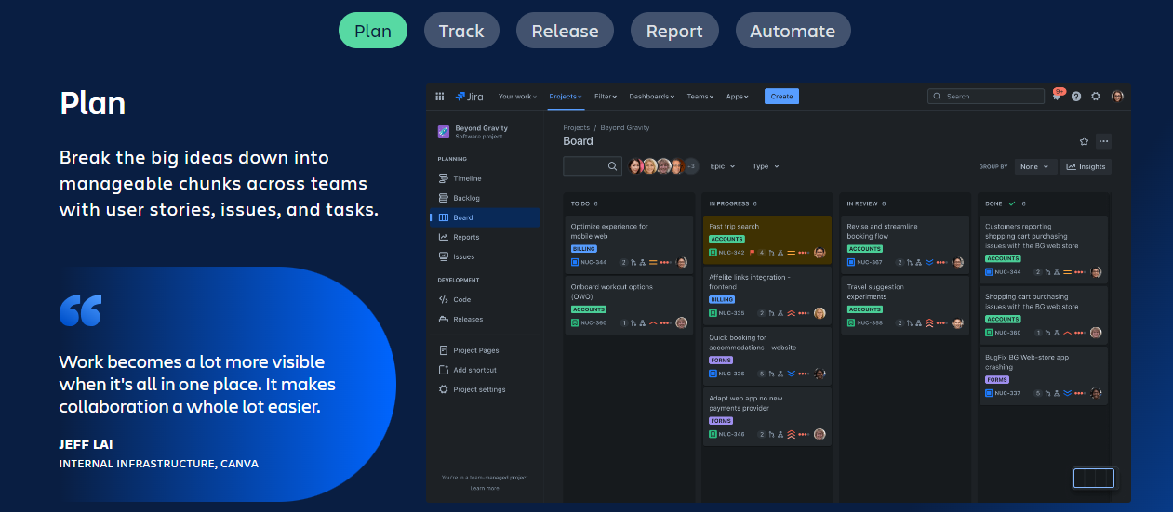Switch to the Track tab
The image size is (1173, 512).
[x=461, y=31]
